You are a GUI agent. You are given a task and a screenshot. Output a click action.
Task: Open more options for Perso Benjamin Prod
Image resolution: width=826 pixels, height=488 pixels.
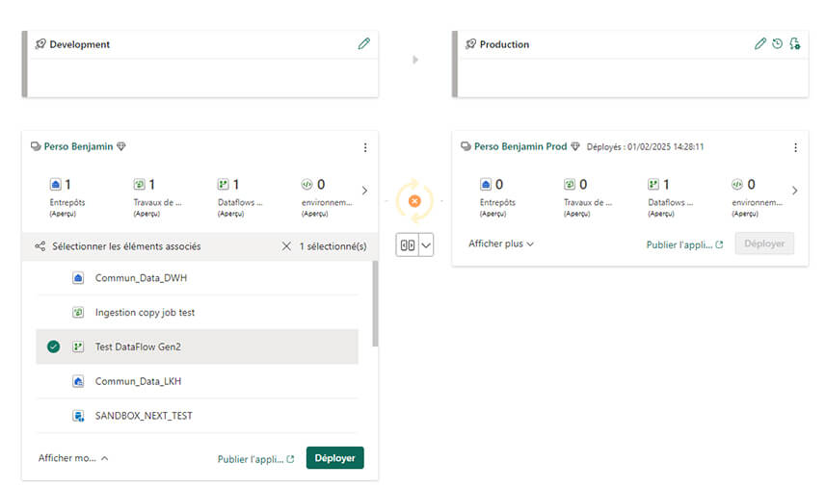tap(795, 147)
